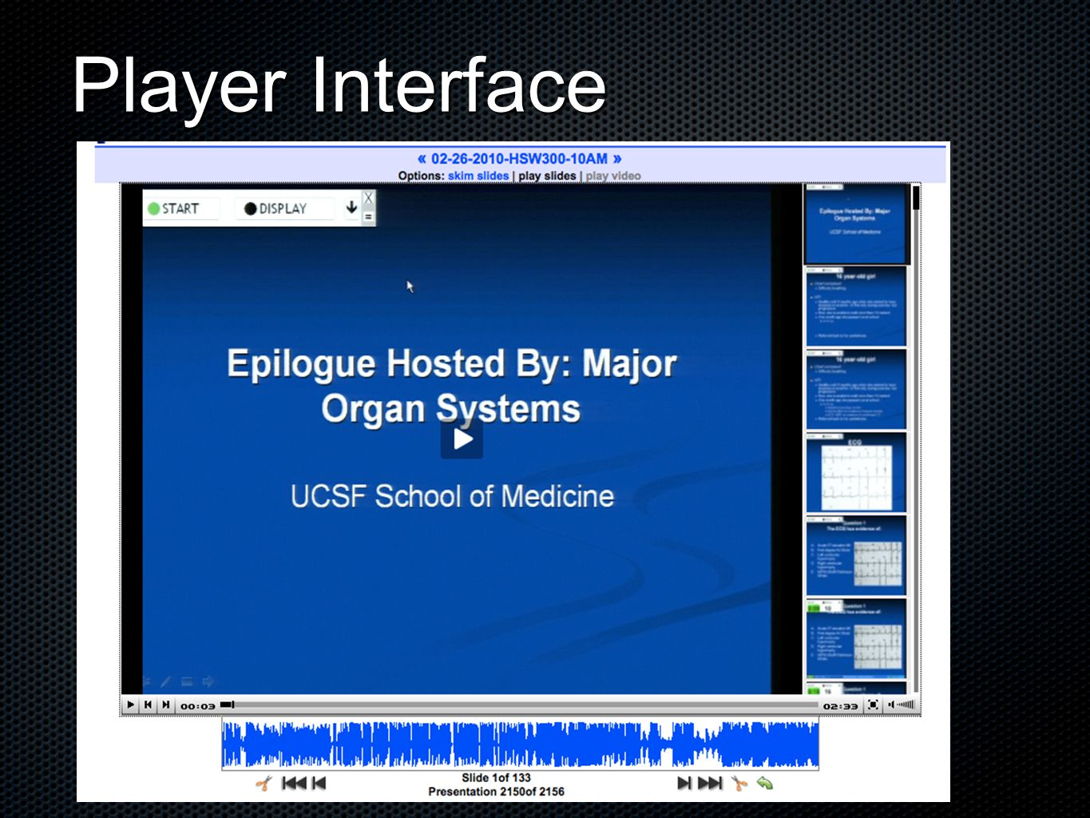Image resolution: width=1090 pixels, height=818 pixels.
Task: Click the large center play overlay button
Action: point(462,439)
